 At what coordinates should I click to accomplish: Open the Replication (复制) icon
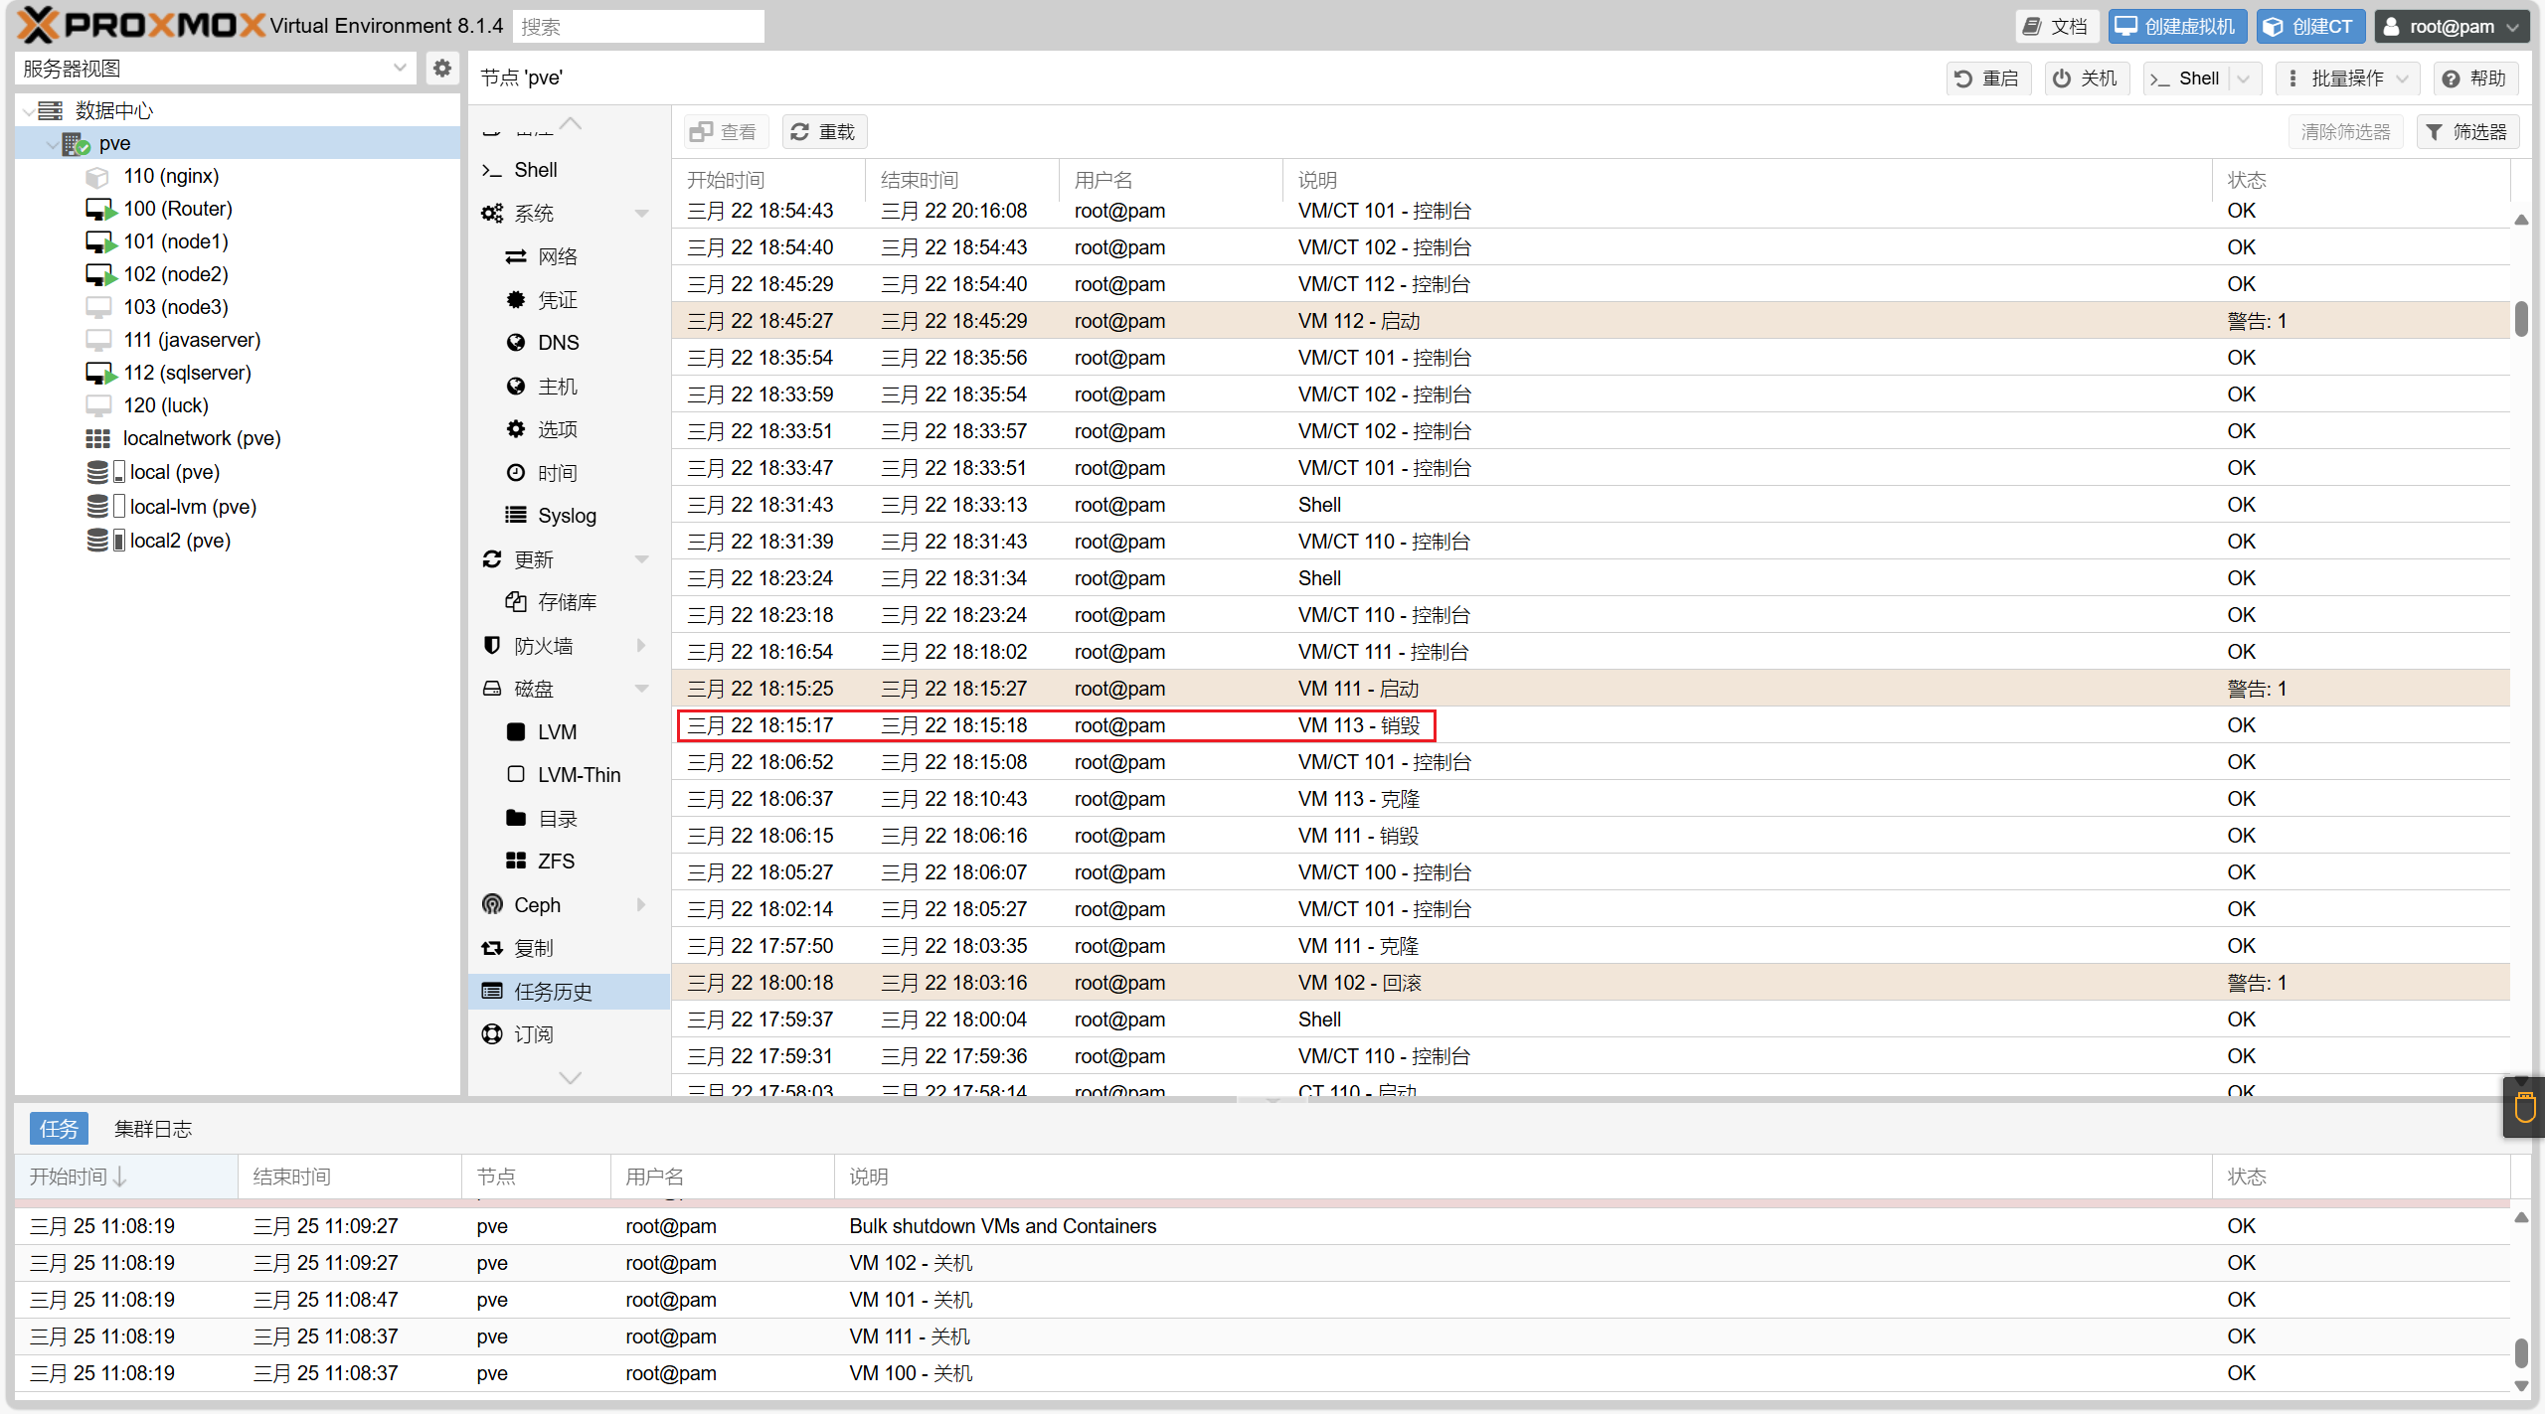(x=492, y=949)
